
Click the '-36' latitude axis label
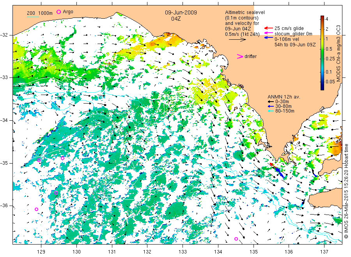pyautogui.click(x=4, y=206)
